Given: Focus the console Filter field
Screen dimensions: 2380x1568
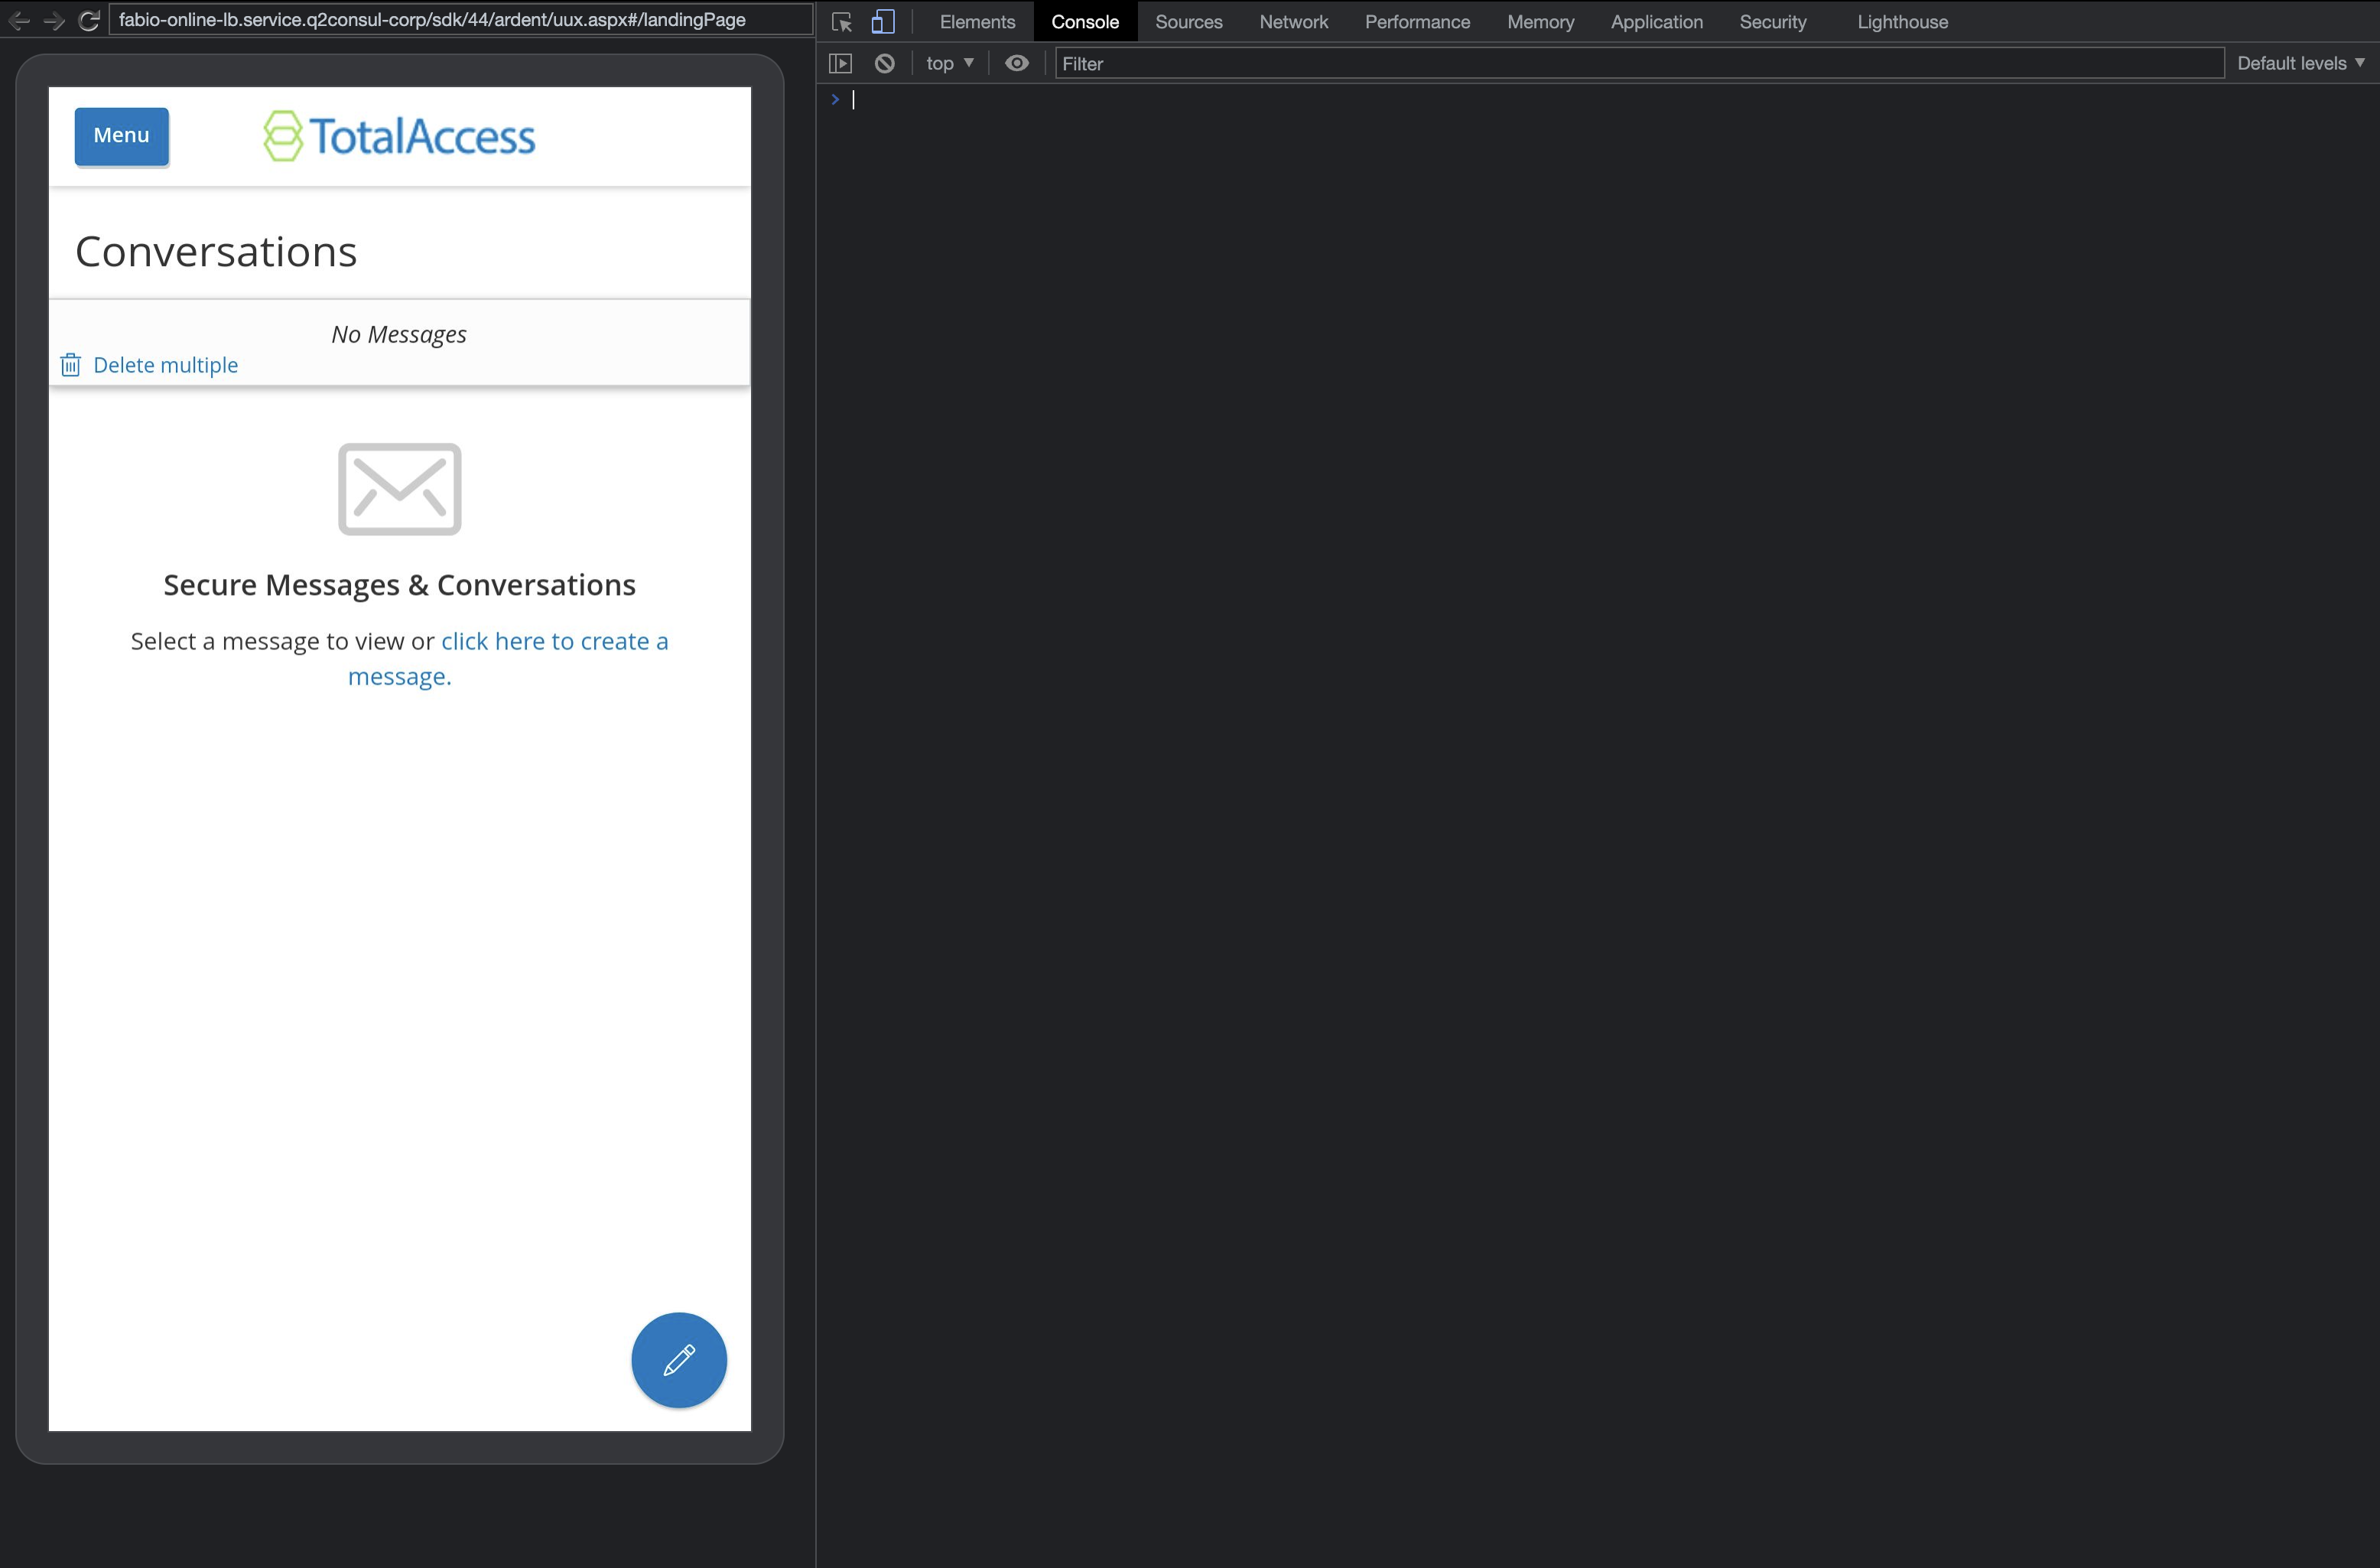Looking at the screenshot, I should click(1639, 63).
